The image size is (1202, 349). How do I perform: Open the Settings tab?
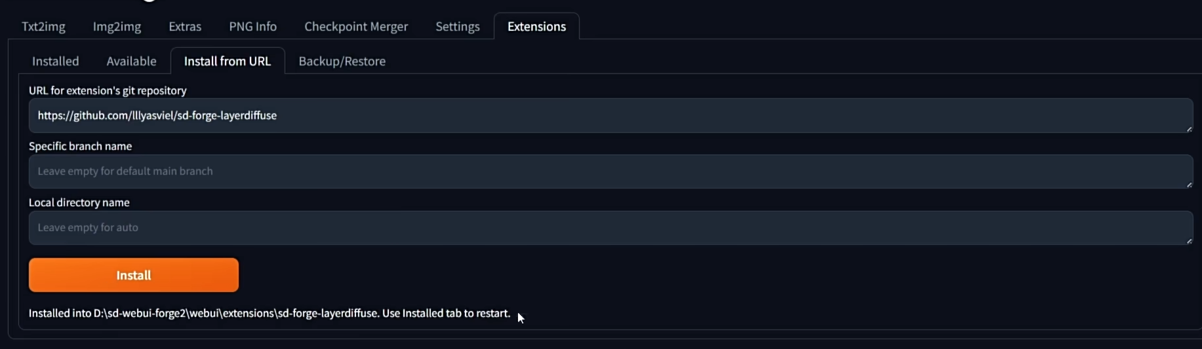[x=458, y=27]
